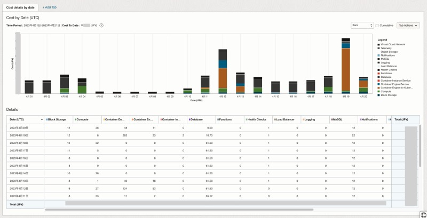Click the Compute legend color marker
The height and width of the screenshot is (218, 427).
click(x=379, y=91)
